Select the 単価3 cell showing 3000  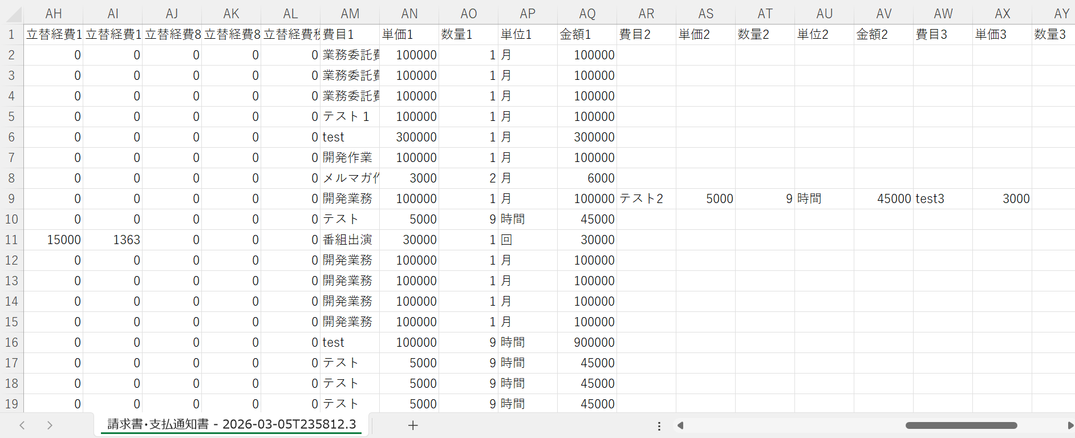pos(1003,198)
